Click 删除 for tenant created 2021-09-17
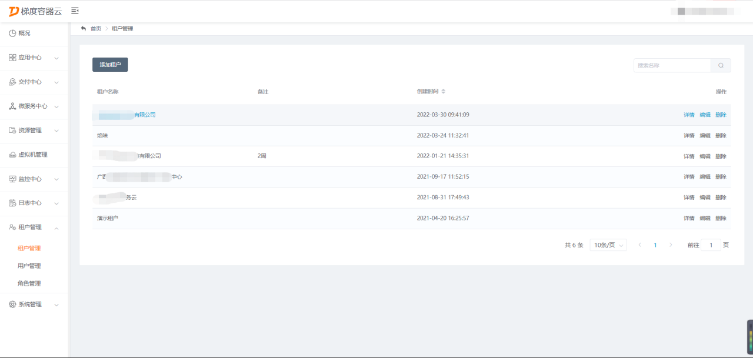The width and height of the screenshot is (753, 358). [721, 177]
